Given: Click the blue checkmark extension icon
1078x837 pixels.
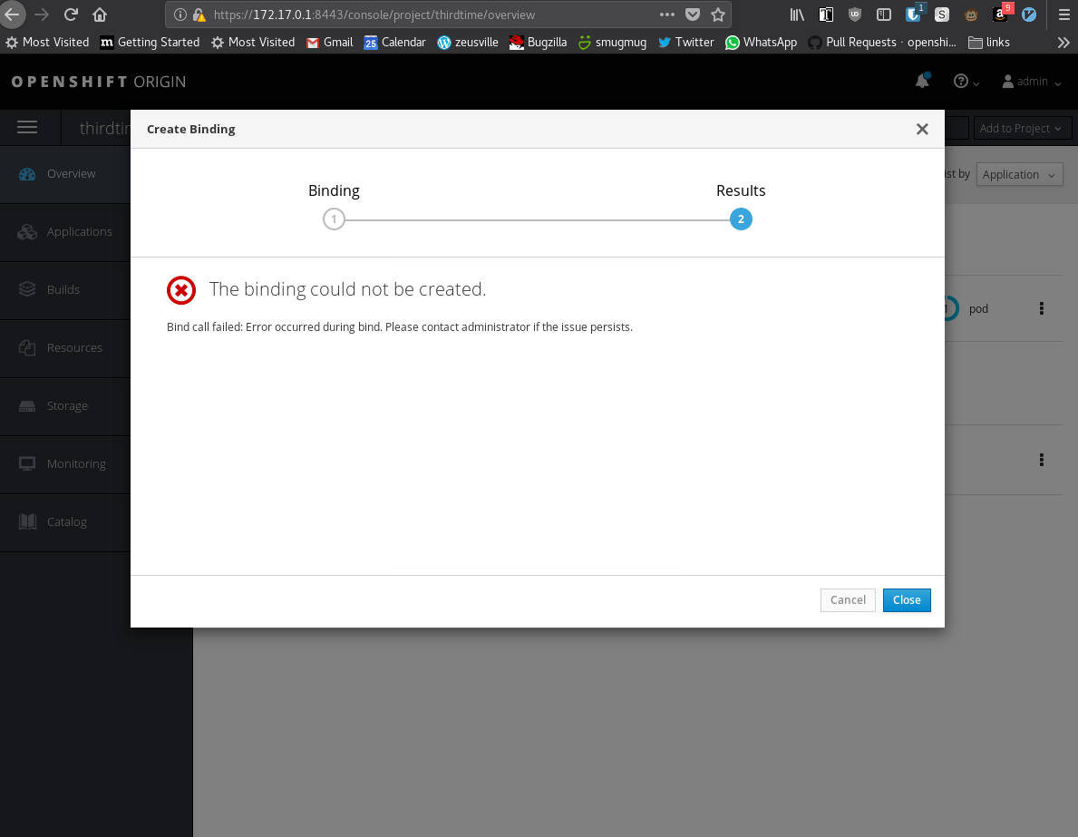Looking at the screenshot, I should pyautogui.click(x=1029, y=15).
